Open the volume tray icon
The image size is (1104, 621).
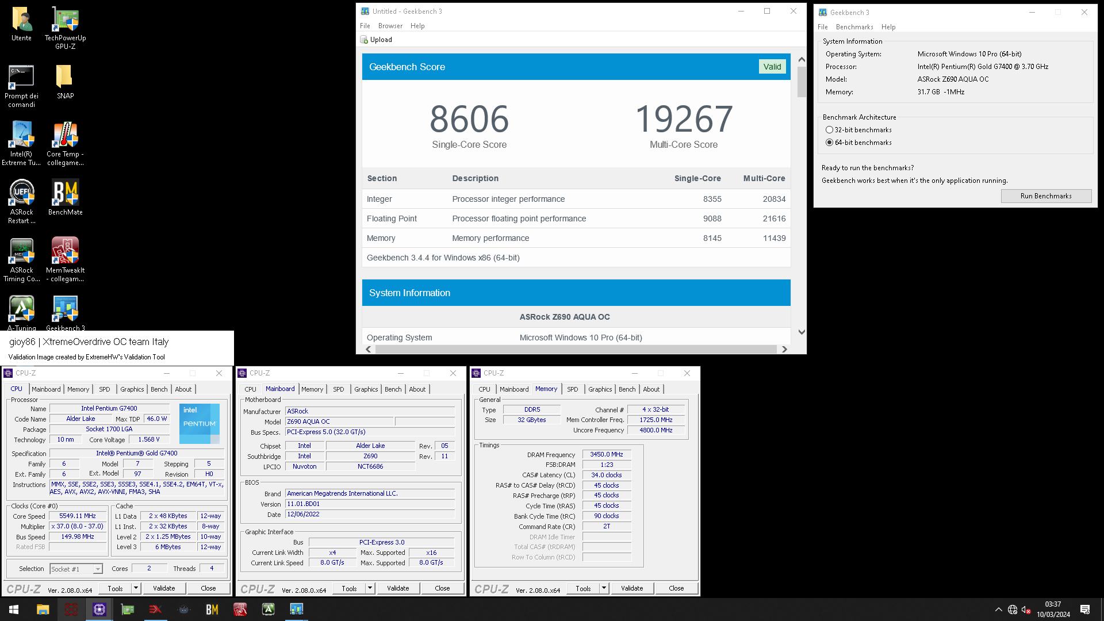tap(1026, 609)
